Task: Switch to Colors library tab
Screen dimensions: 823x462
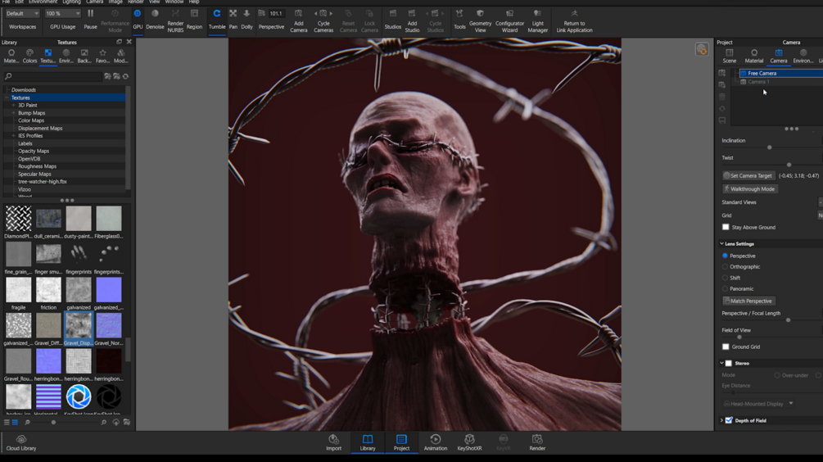Action: point(29,56)
